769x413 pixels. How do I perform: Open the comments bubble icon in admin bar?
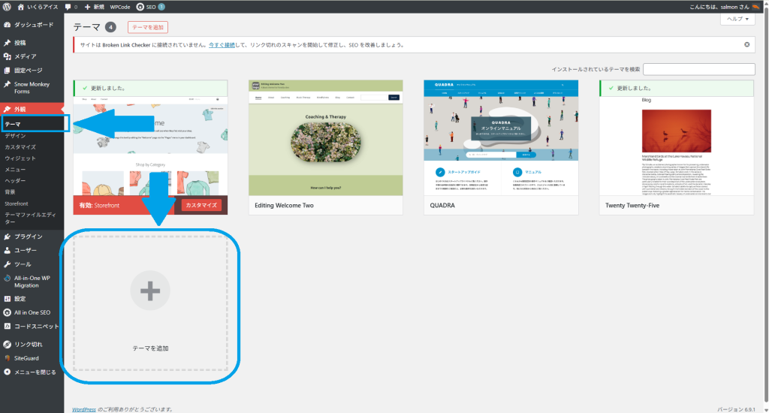click(68, 7)
